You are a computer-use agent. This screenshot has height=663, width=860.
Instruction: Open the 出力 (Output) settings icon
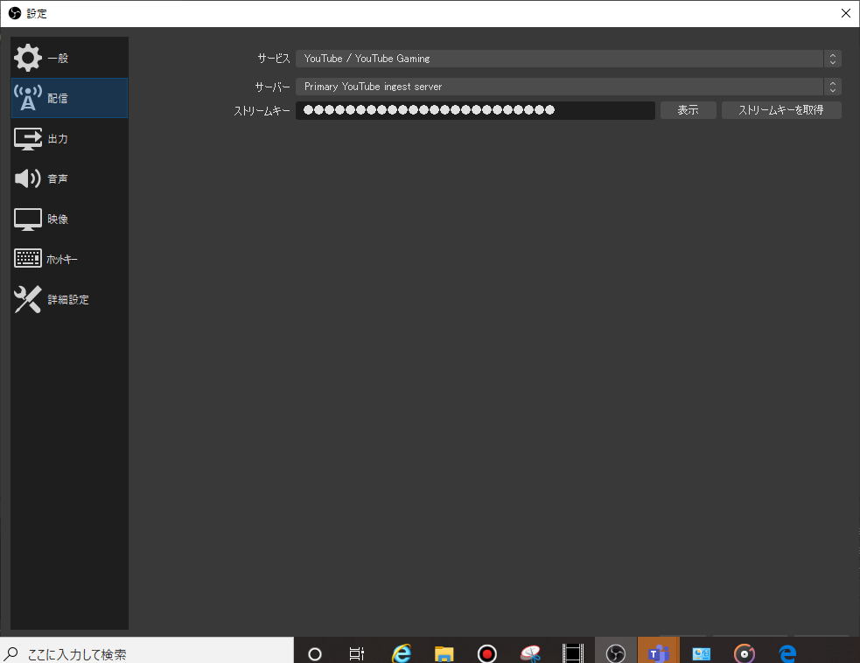pyautogui.click(x=27, y=139)
